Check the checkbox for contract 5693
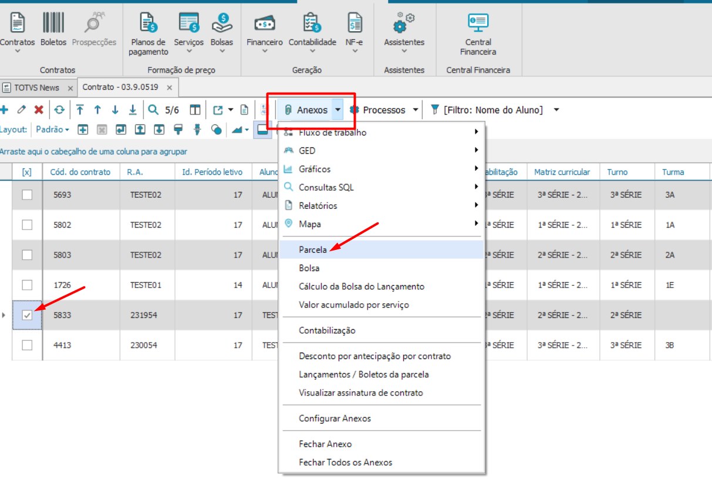712x494 pixels. (x=27, y=195)
